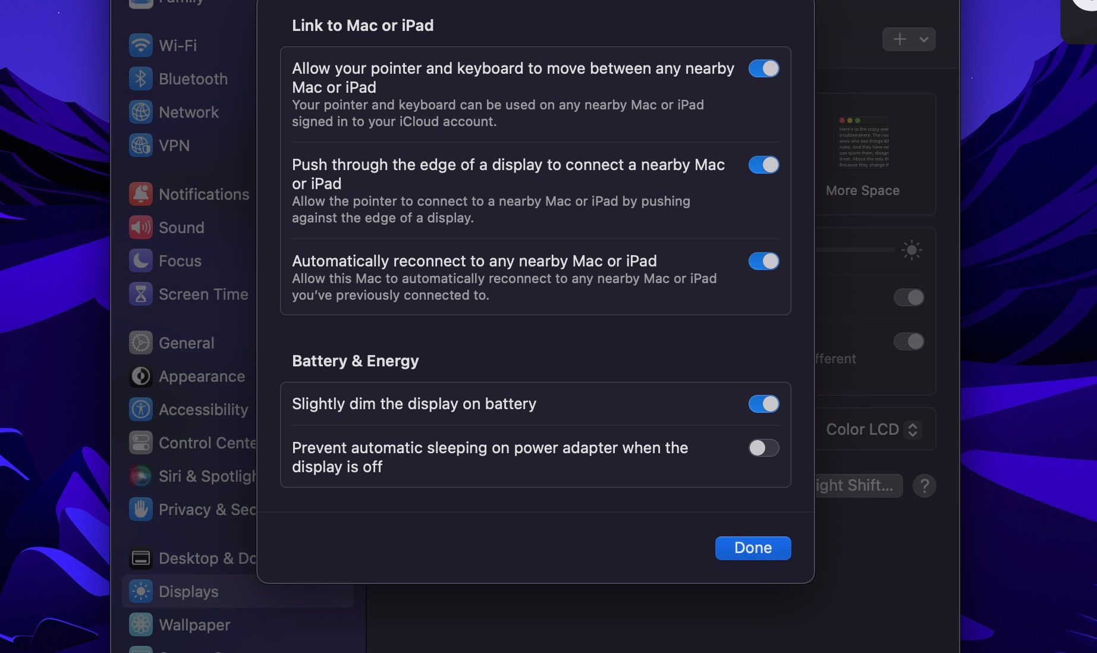This screenshot has height=653, width=1097.
Task: Click the Focus moon icon
Action: point(141,261)
